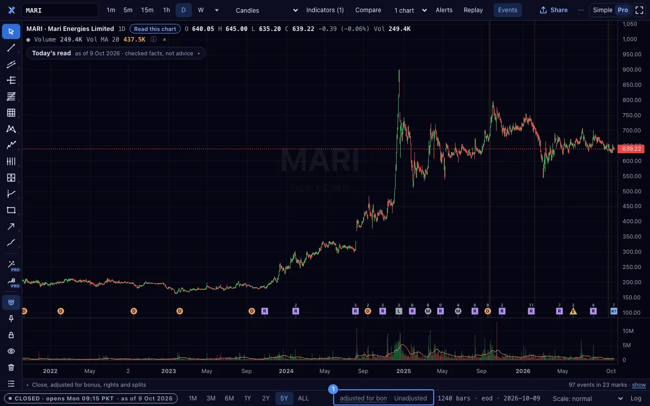This screenshot has height=406, width=650.
Task: Select the ALL range tab
Action: pos(303,398)
